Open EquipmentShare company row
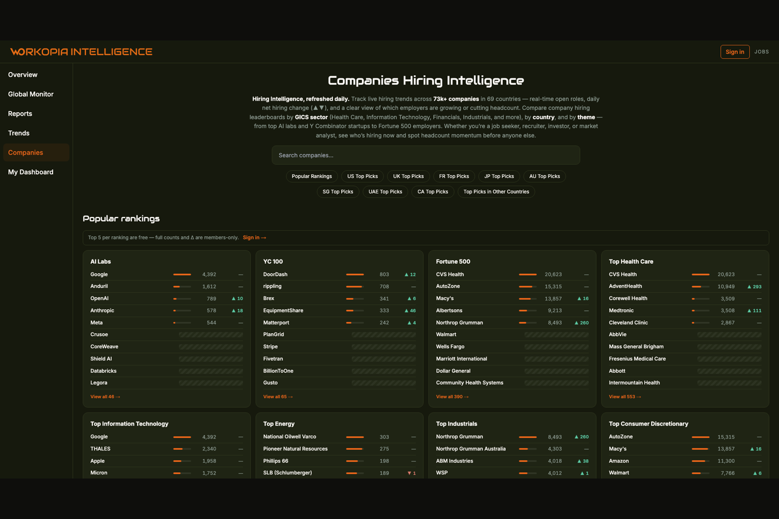The image size is (779, 519). 340,310
